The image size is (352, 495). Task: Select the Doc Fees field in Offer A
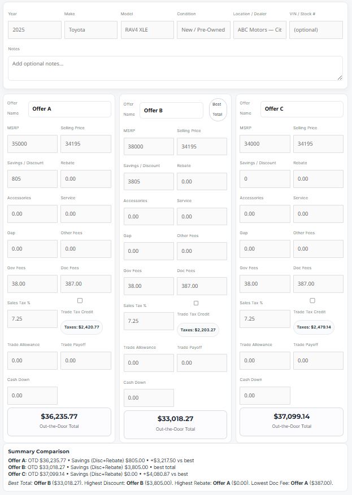(x=86, y=283)
